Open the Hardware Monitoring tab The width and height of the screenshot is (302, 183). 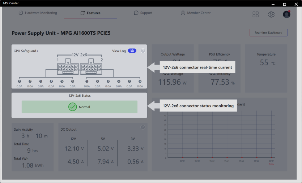click(38, 13)
